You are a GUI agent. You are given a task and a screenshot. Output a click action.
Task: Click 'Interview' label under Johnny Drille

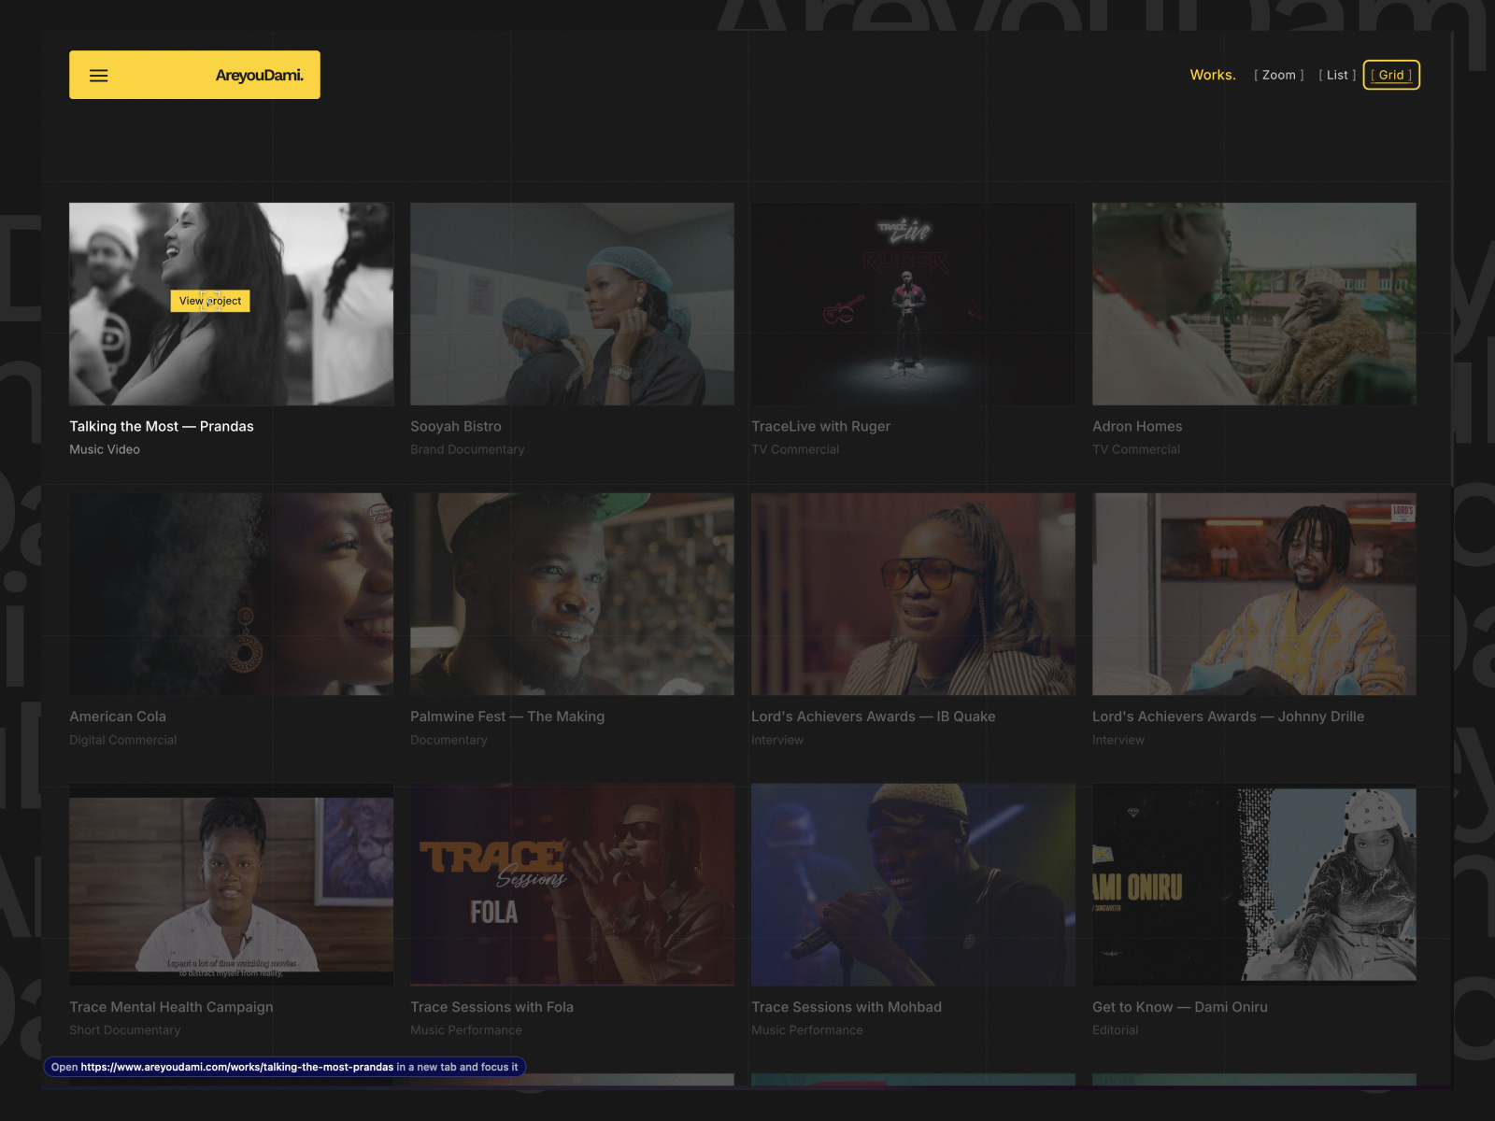(x=1118, y=740)
